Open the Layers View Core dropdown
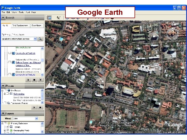187x140 pixels. [x=37, y=118]
